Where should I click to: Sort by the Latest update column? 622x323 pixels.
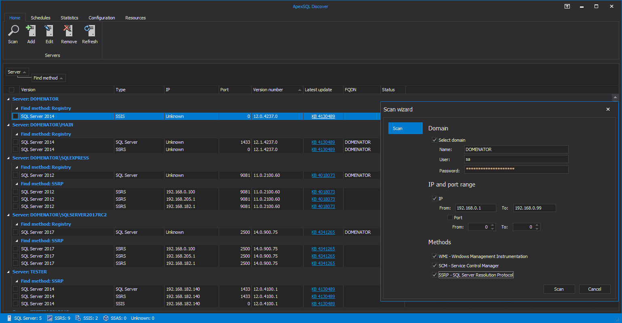pos(323,90)
